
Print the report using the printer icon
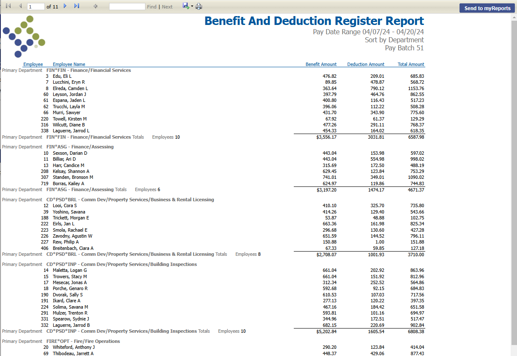coord(199,6)
